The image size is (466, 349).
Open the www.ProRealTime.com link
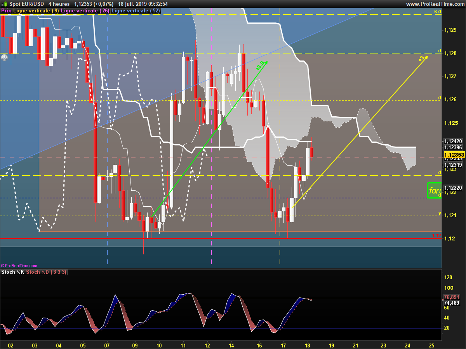coord(435,4)
